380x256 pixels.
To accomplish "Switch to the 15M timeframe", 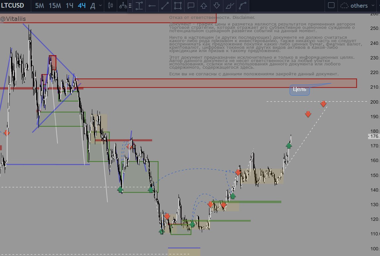I will point(55,6).
